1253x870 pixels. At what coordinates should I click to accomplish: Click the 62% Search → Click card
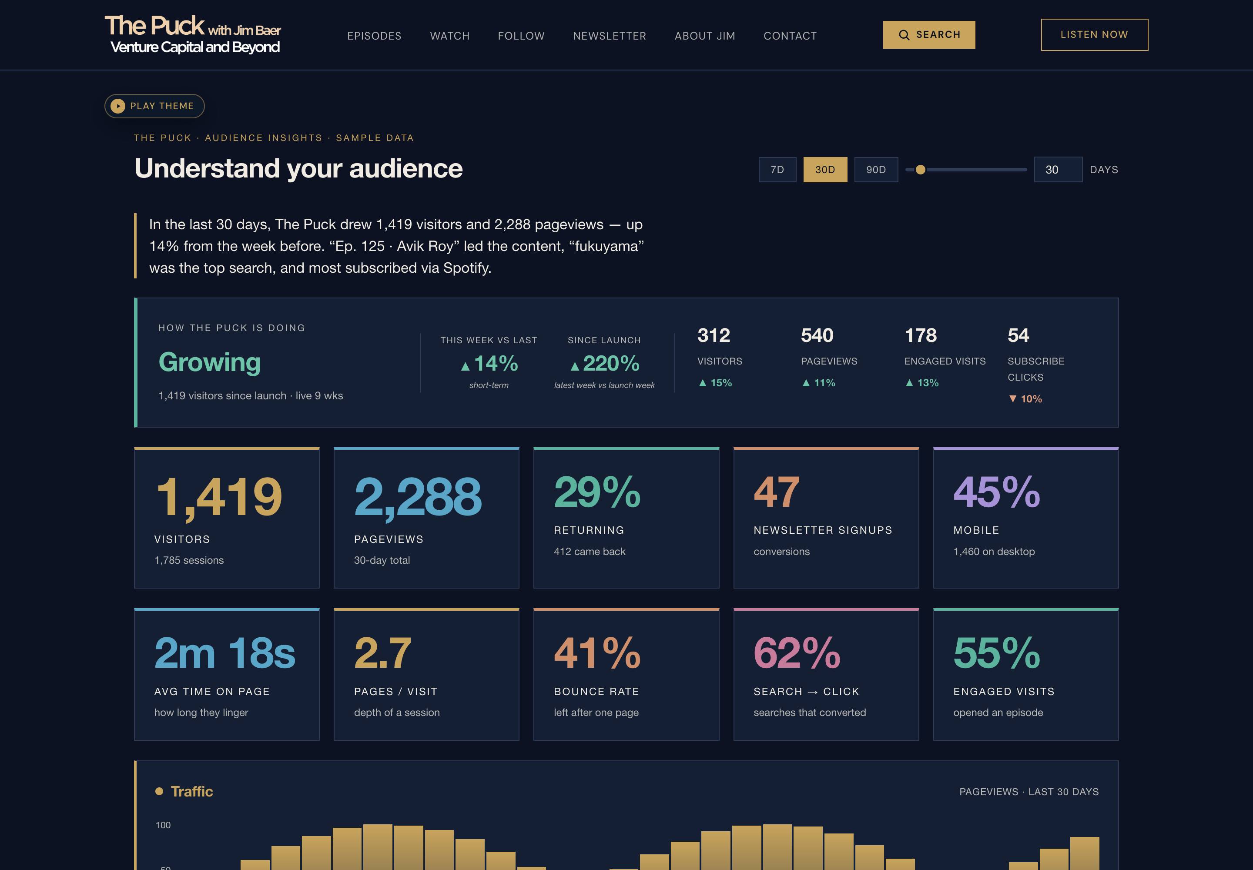point(825,674)
